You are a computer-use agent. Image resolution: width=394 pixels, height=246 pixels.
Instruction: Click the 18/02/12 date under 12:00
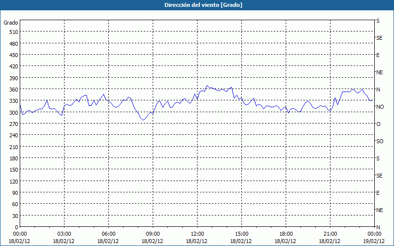(197, 241)
